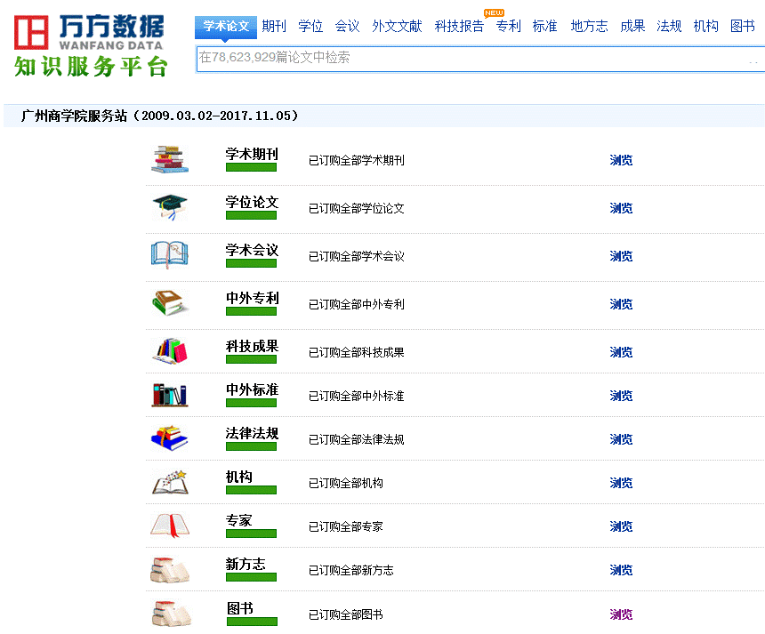This screenshot has height=634, width=765.
Task: Click the 中外标准 heading
Action: click(x=252, y=389)
